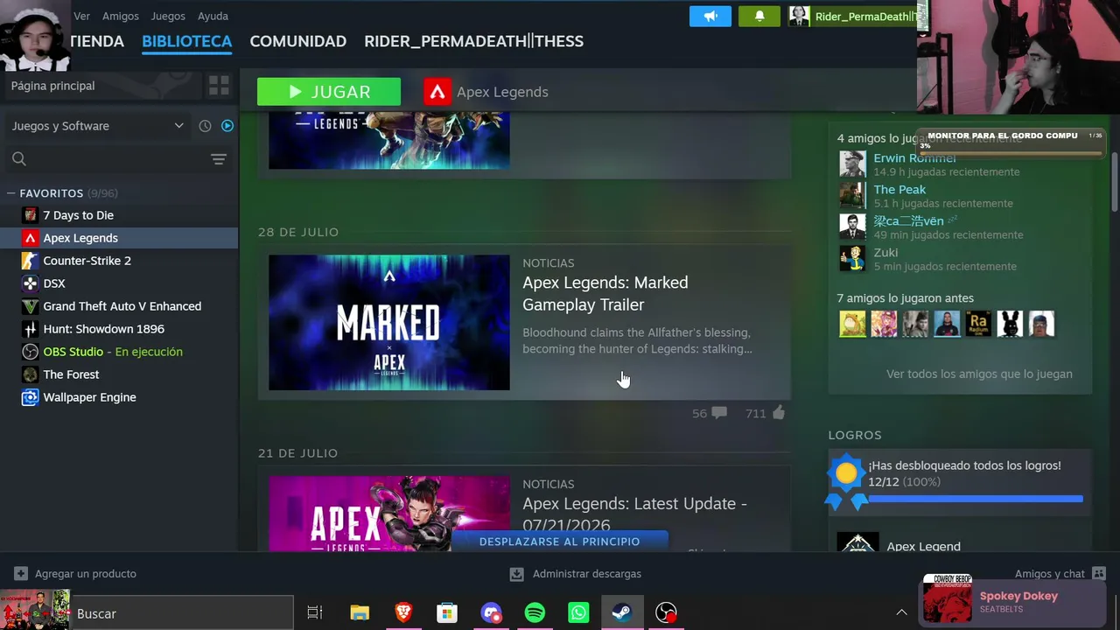Click the DSX app icon in list

coord(31,283)
